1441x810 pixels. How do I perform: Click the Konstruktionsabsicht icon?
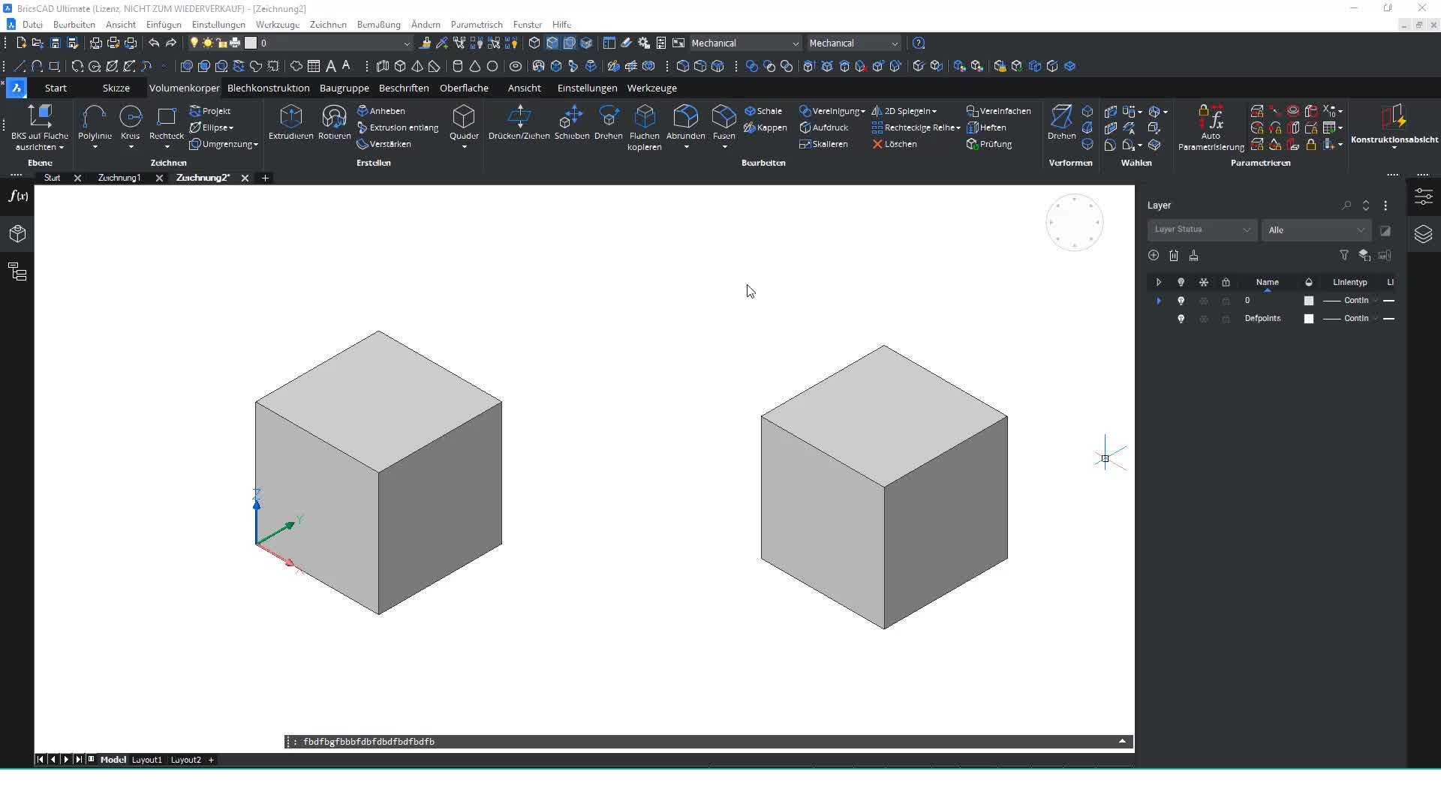[x=1394, y=122]
